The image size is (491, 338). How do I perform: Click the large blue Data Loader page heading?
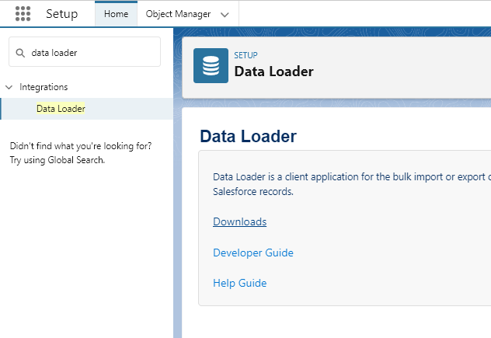(248, 136)
